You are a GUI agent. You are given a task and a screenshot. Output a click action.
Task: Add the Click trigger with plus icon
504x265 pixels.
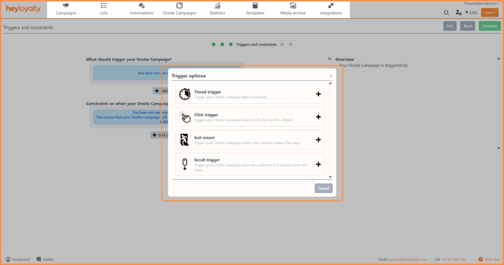318,117
